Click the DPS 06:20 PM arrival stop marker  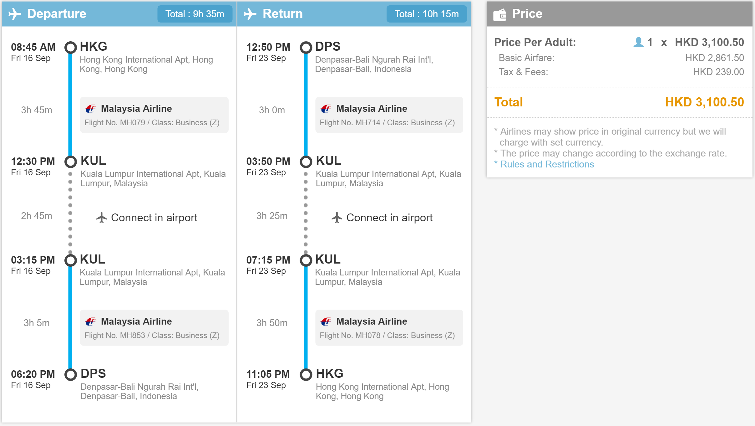[x=71, y=374]
